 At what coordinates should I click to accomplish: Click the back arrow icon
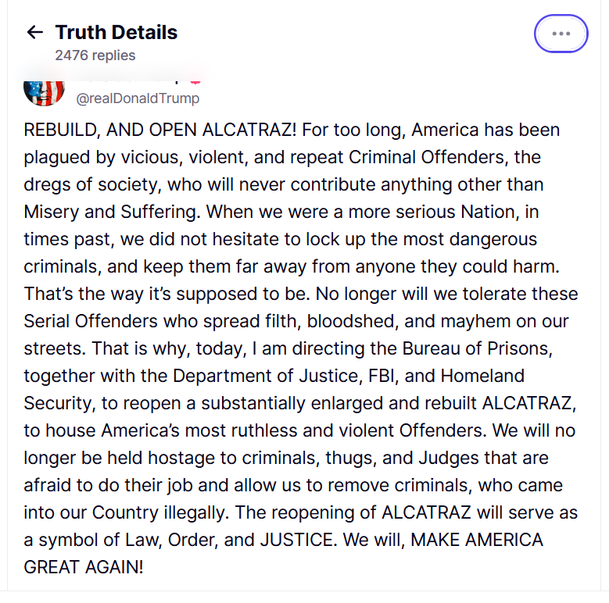(x=34, y=33)
